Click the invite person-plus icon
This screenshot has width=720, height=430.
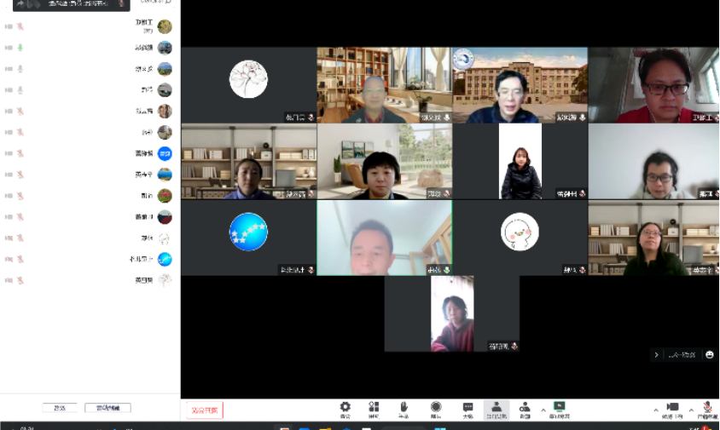click(x=525, y=409)
